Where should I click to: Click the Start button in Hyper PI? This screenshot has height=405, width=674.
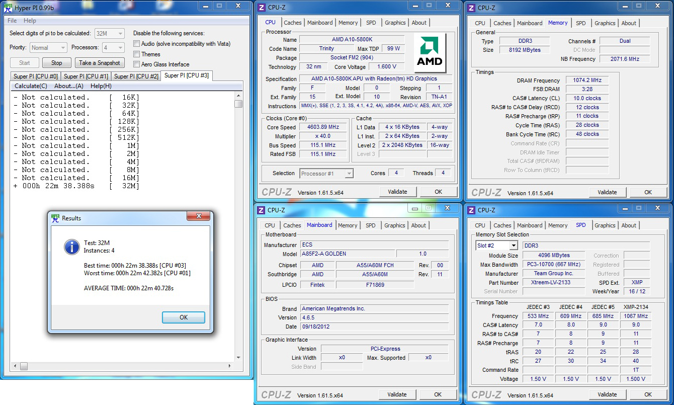click(x=25, y=63)
